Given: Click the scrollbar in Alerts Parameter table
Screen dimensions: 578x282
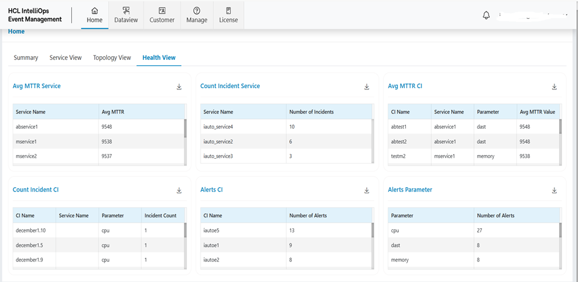Looking at the screenshot, I should click(x=560, y=231).
